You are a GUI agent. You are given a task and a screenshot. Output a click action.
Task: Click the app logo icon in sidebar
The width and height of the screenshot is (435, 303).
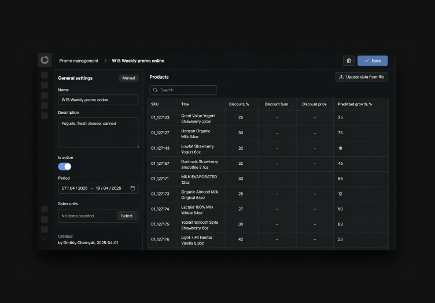(45, 60)
